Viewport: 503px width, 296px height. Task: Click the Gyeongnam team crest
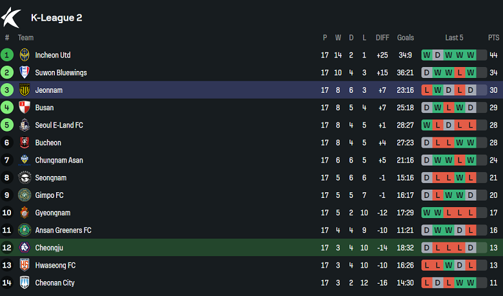click(25, 213)
